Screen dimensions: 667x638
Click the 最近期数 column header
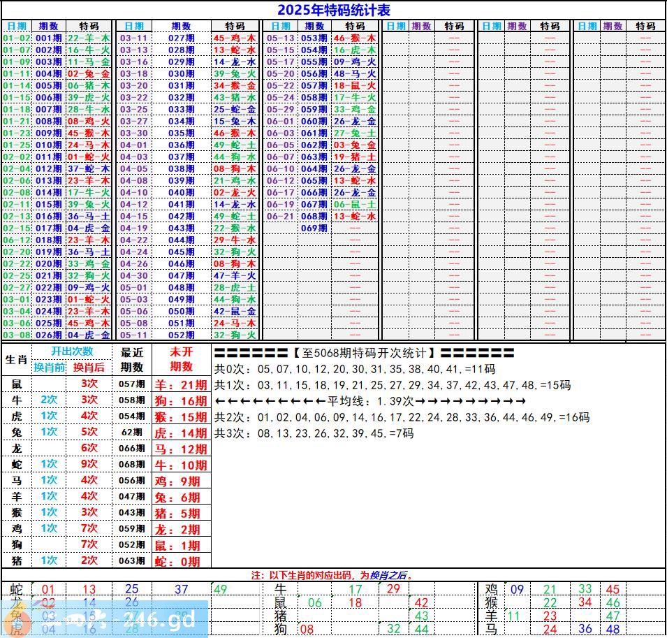pyautogui.click(x=132, y=359)
